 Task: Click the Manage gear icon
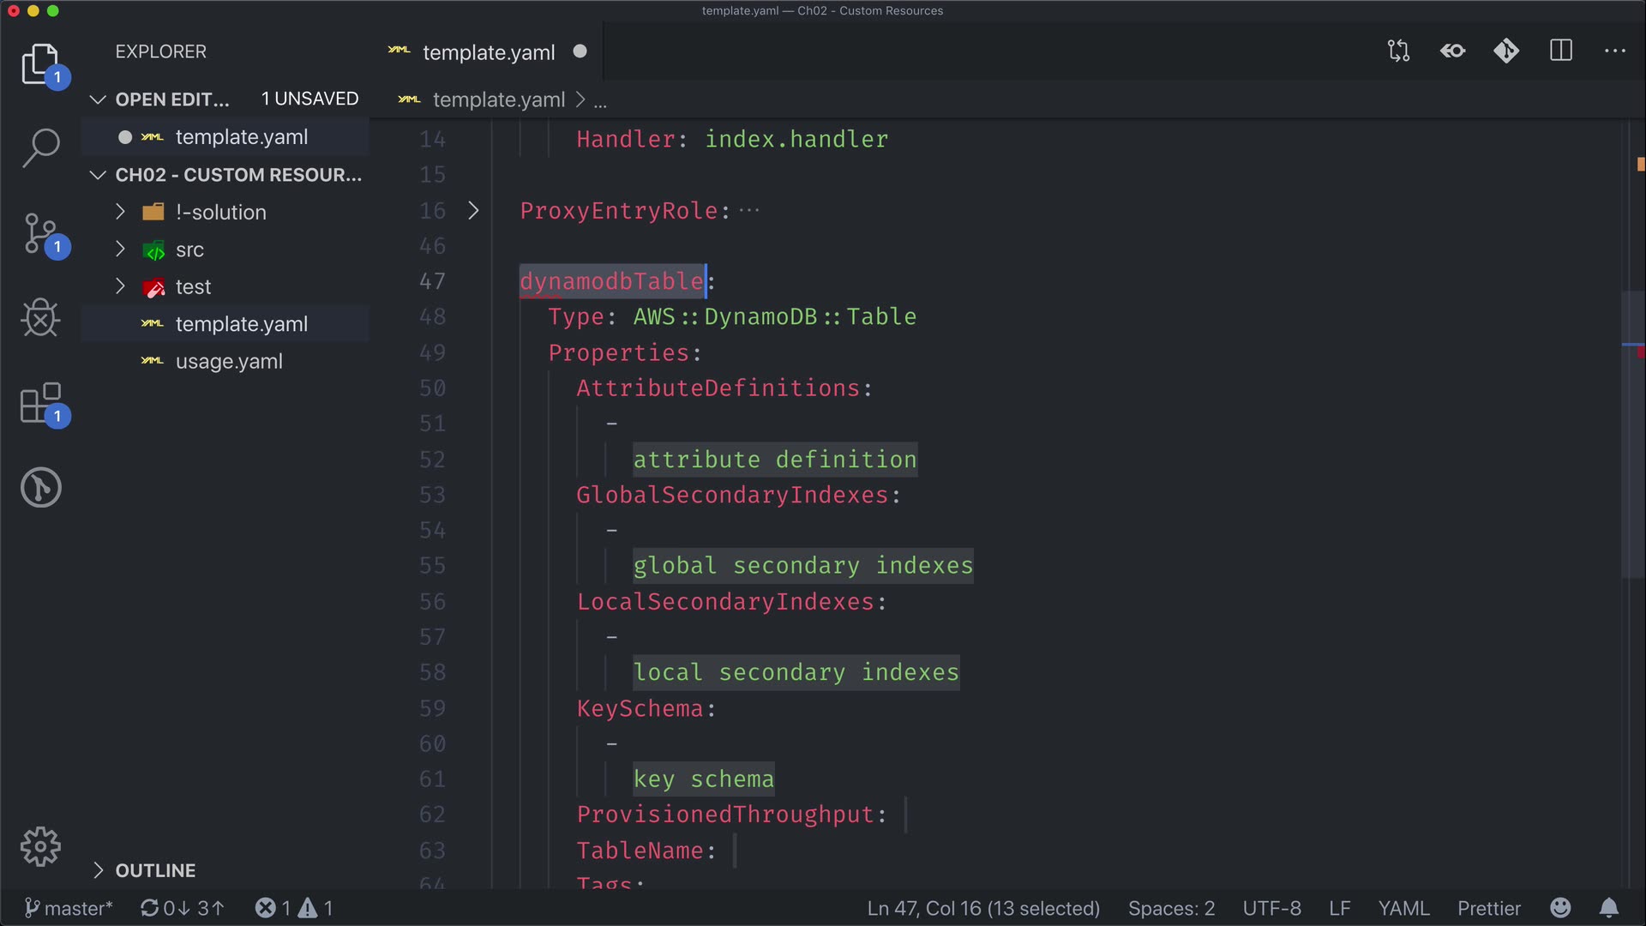[x=40, y=846]
